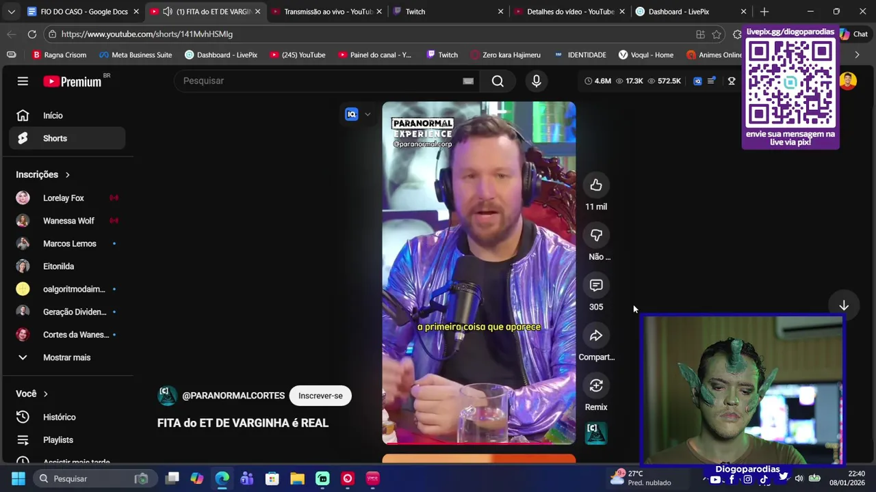Viewport: 876px width, 492px height.
Task: Open the sound thumbnail below Remix
Action: 596,433
